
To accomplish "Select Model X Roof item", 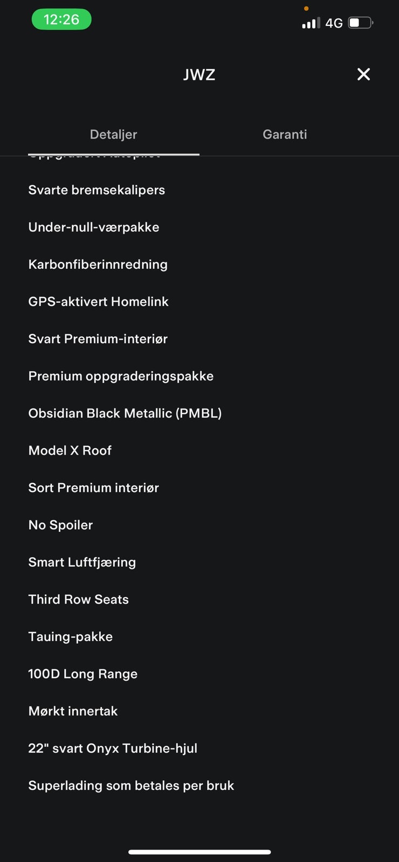I will coord(70,450).
